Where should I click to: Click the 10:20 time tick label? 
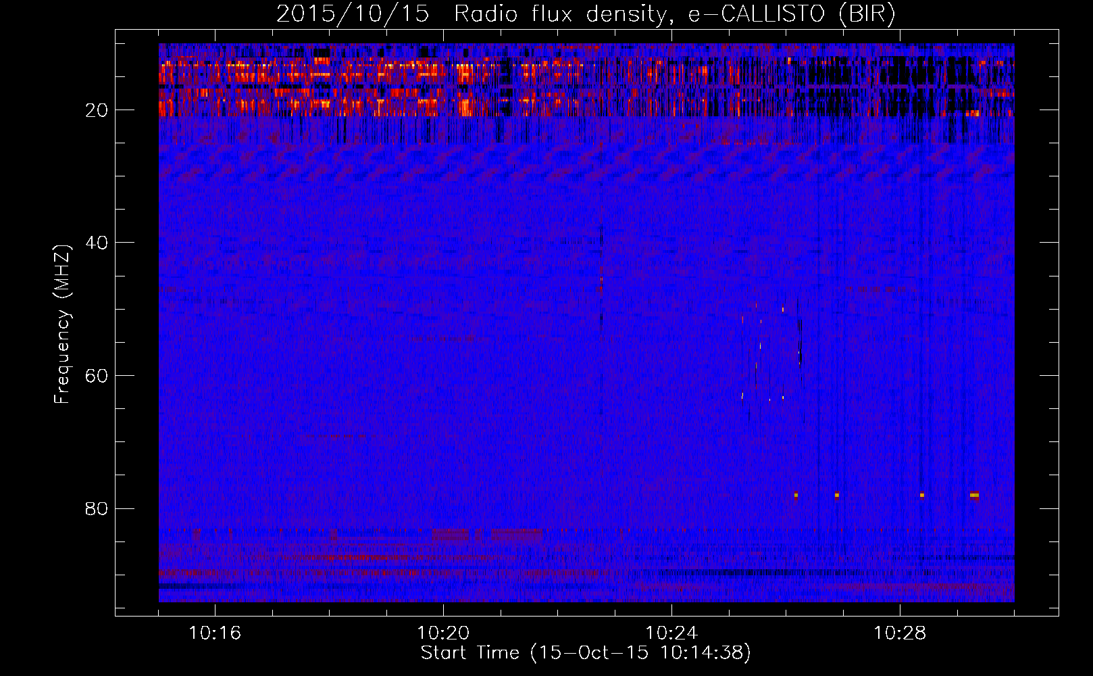tap(443, 633)
